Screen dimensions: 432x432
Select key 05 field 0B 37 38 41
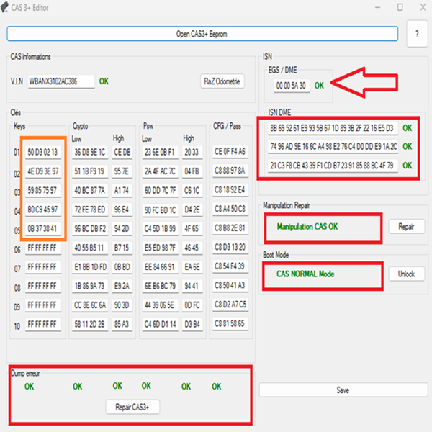click(x=43, y=229)
